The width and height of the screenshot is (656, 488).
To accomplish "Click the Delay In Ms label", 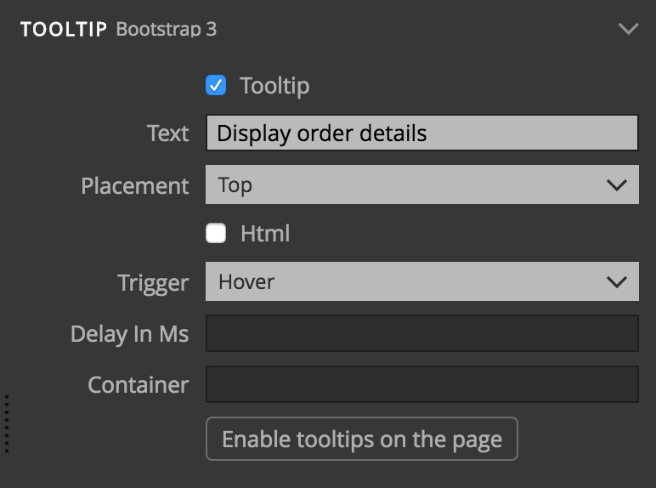I will [x=130, y=334].
